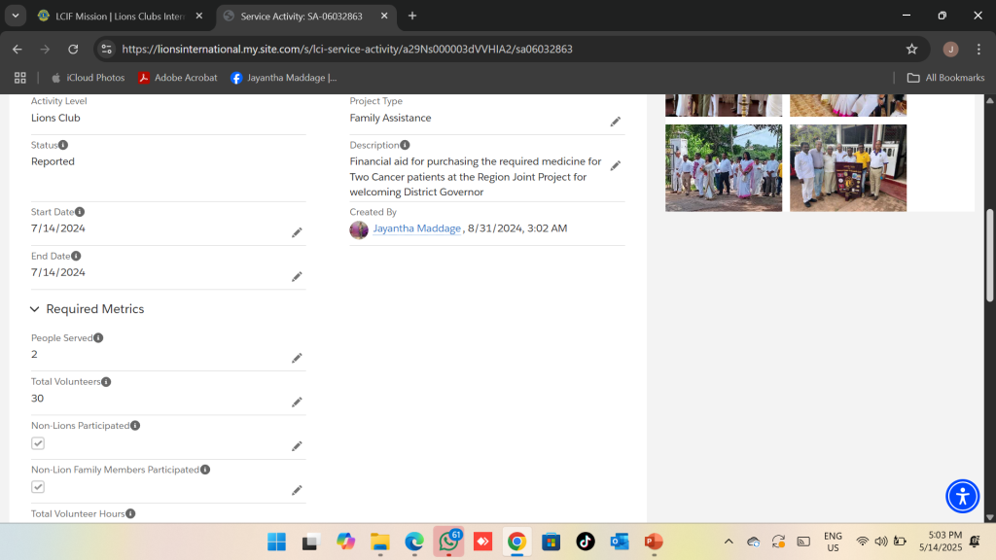View site information icon in address bar
Image resolution: width=996 pixels, height=560 pixels.
(x=107, y=49)
